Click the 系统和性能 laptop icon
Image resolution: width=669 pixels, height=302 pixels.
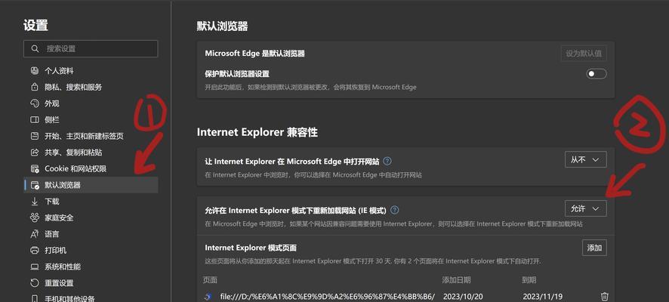35,267
